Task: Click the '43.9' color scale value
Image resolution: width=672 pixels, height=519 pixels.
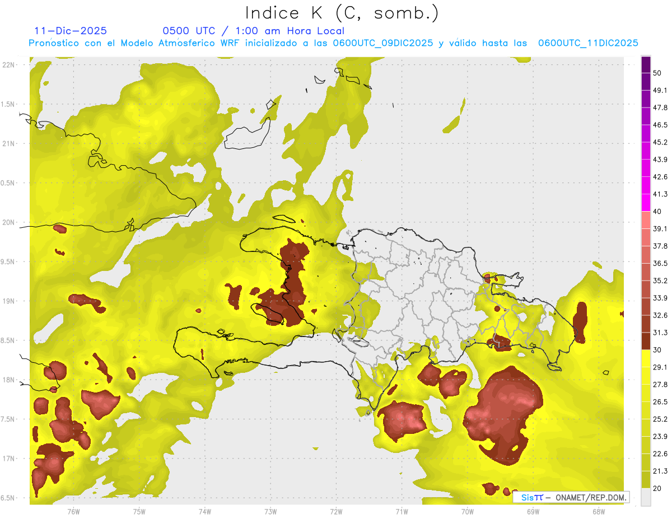Action: pos(661,160)
